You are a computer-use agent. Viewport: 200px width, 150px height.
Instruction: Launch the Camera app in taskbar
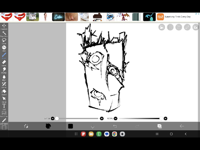(122, 134)
